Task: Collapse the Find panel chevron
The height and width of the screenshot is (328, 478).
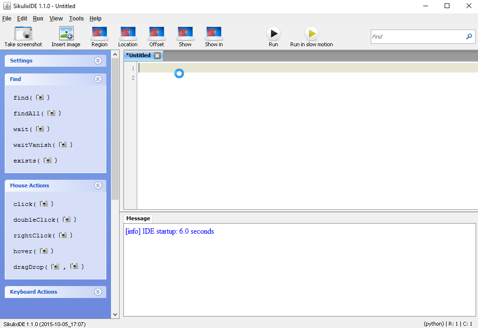Action: (x=98, y=79)
